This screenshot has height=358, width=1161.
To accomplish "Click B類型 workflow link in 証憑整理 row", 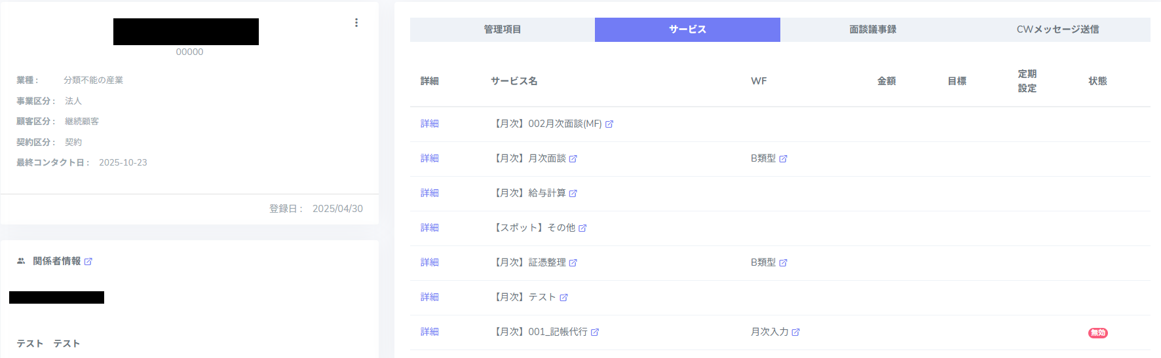I will click(x=763, y=262).
